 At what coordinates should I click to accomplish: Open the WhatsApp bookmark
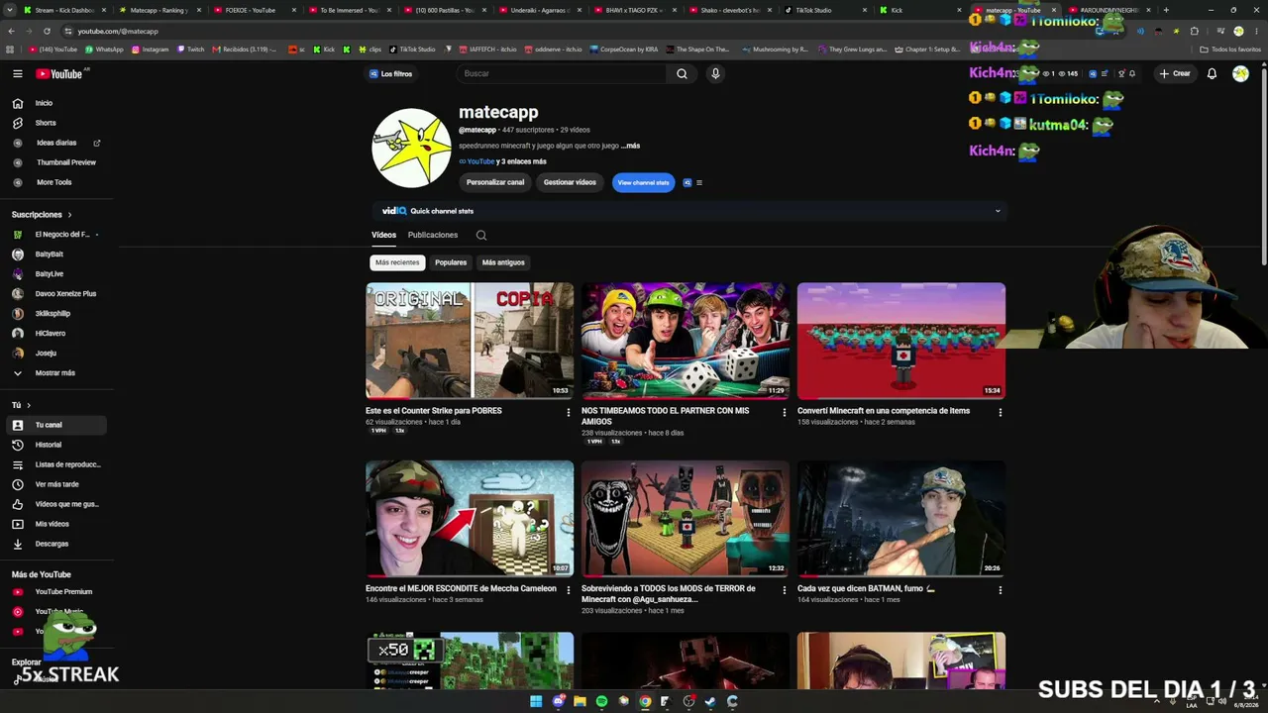pyautogui.click(x=104, y=49)
